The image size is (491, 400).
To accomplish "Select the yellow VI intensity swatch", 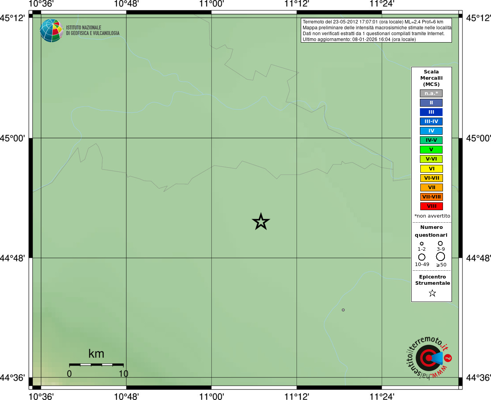I will point(431,169).
